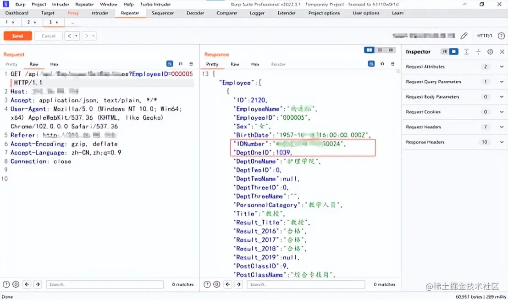
Task: Jump to next Response search match
Action: click(x=239, y=284)
